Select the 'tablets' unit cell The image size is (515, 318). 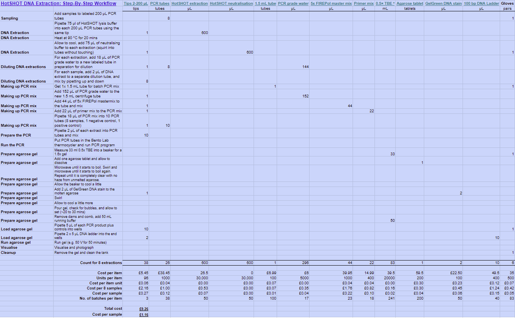410,9
